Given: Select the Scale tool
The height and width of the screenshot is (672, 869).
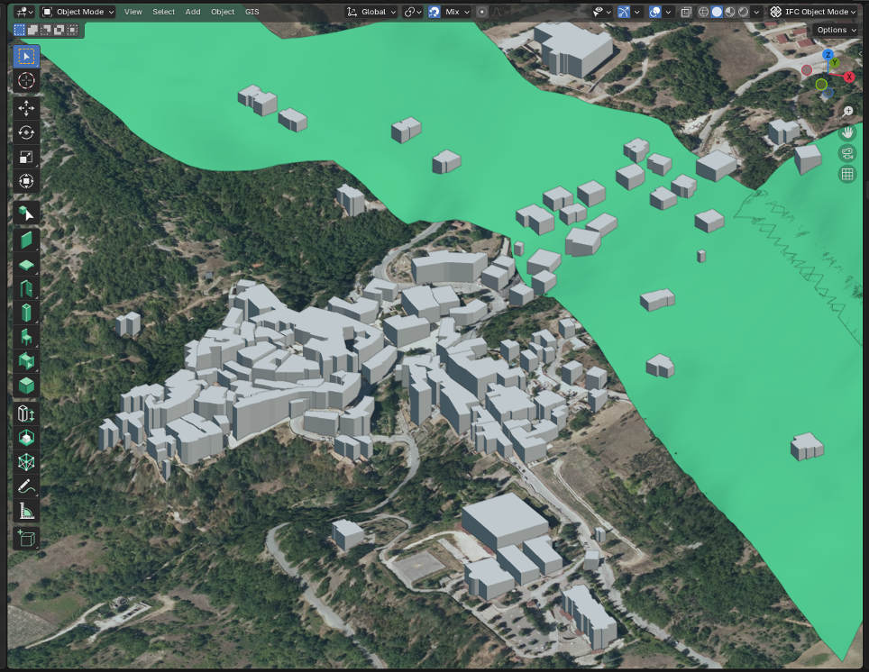Looking at the screenshot, I should click(25, 157).
